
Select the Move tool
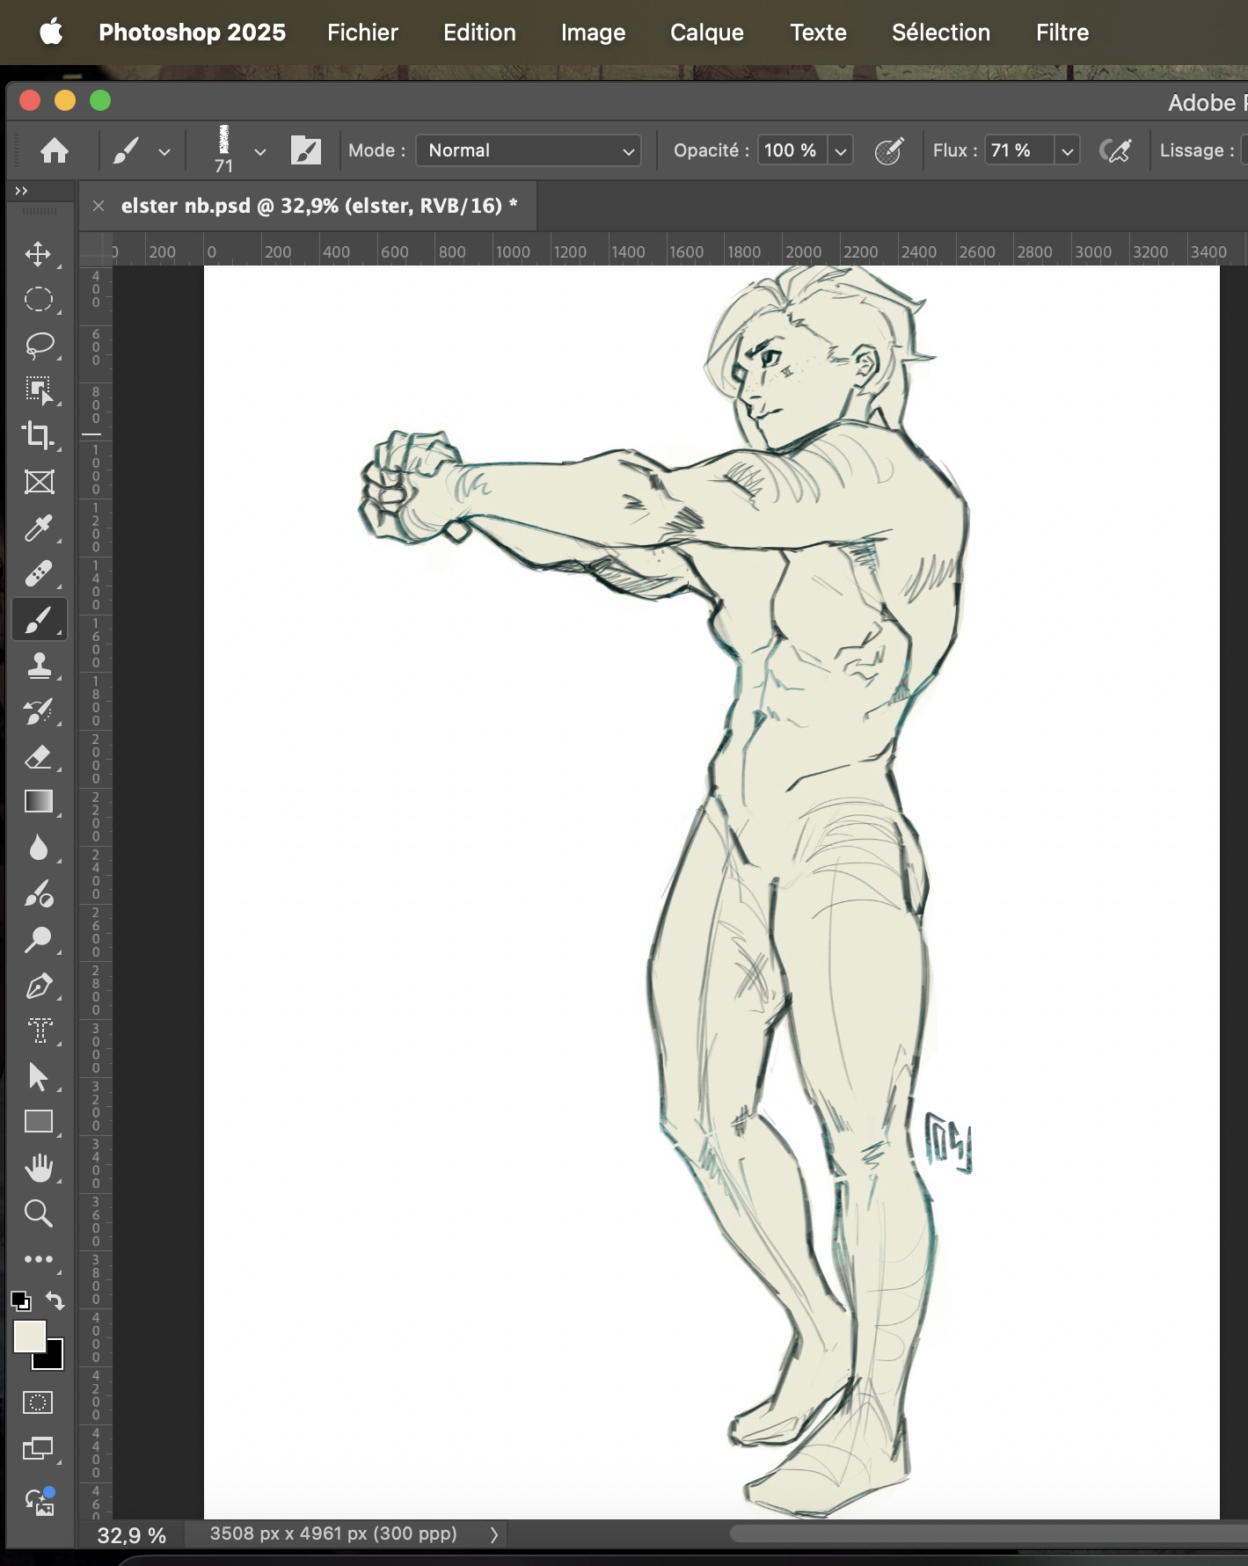[x=38, y=254]
